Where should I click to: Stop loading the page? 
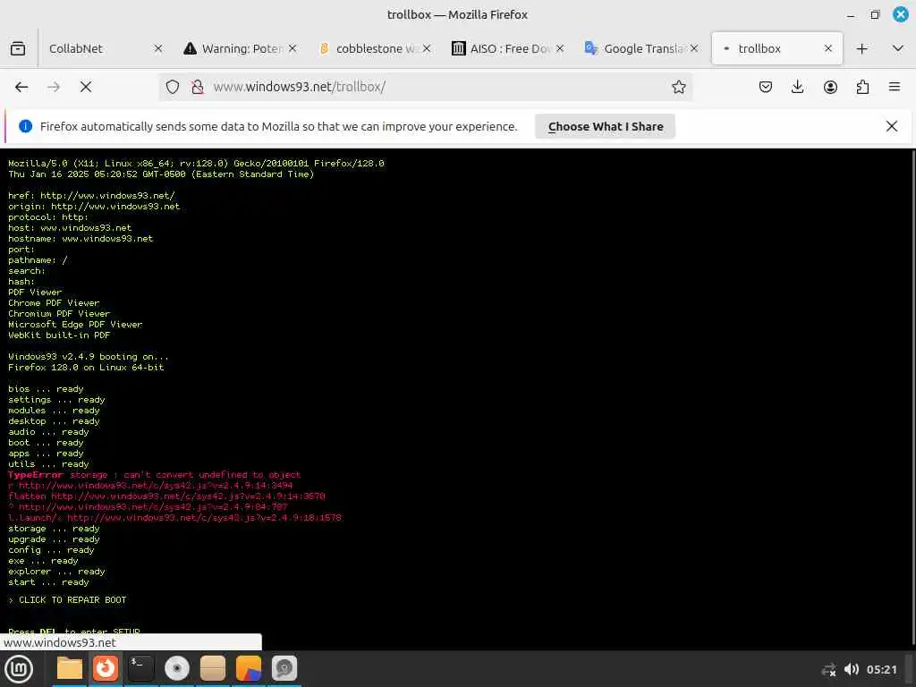[86, 87]
